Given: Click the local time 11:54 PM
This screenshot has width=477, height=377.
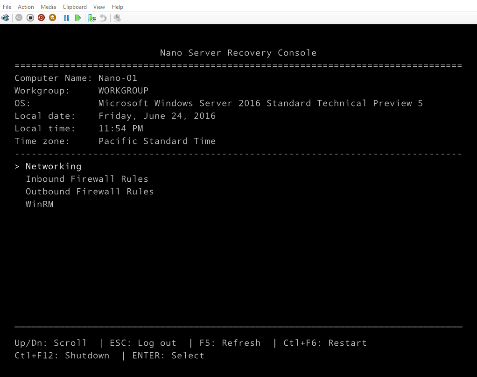Looking at the screenshot, I should (x=120, y=128).
